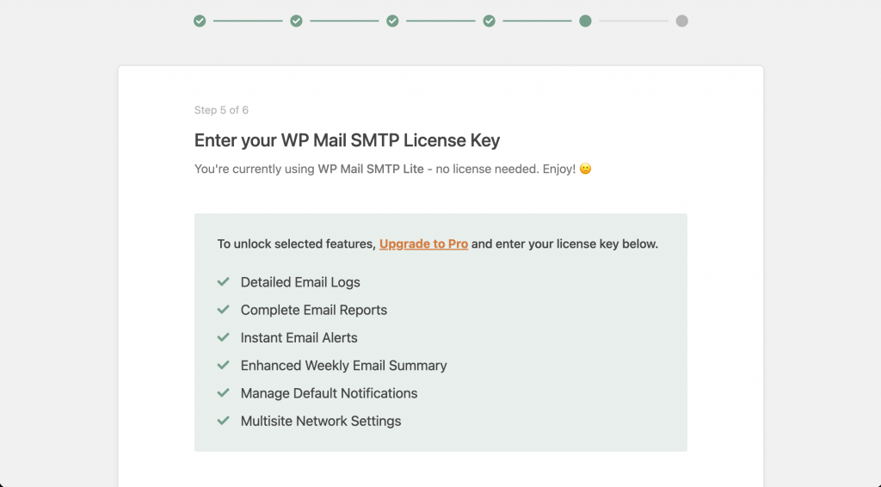Select the third completed step circle

[x=392, y=21]
